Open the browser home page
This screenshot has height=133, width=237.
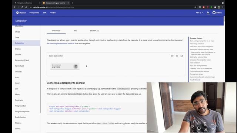point(26,7)
